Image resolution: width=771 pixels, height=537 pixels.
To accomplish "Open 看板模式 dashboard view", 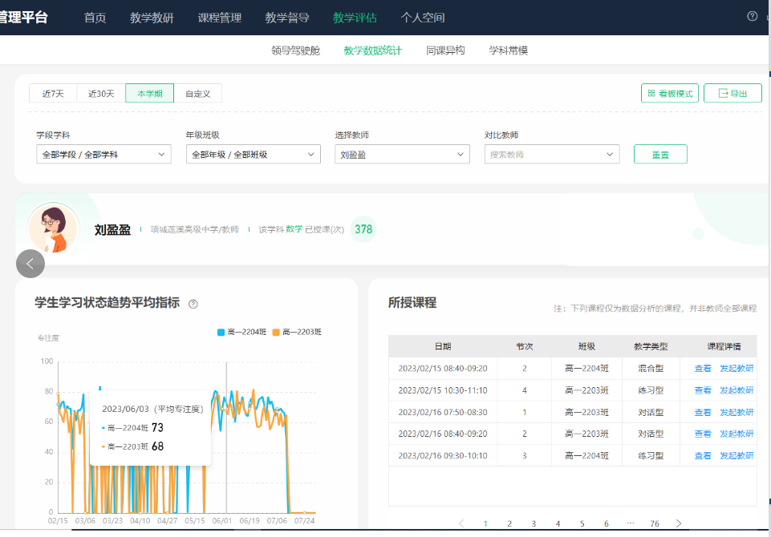I will pyautogui.click(x=670, y=93).
